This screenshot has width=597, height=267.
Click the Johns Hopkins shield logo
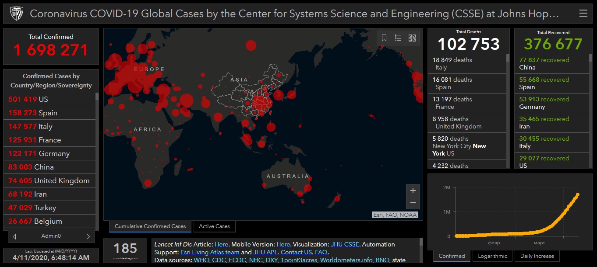click(16, 14)
